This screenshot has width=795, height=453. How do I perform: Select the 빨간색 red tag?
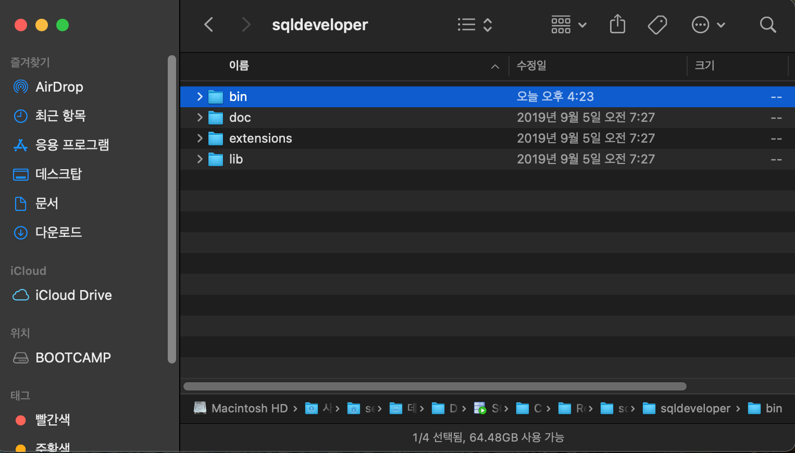(43, 420)
